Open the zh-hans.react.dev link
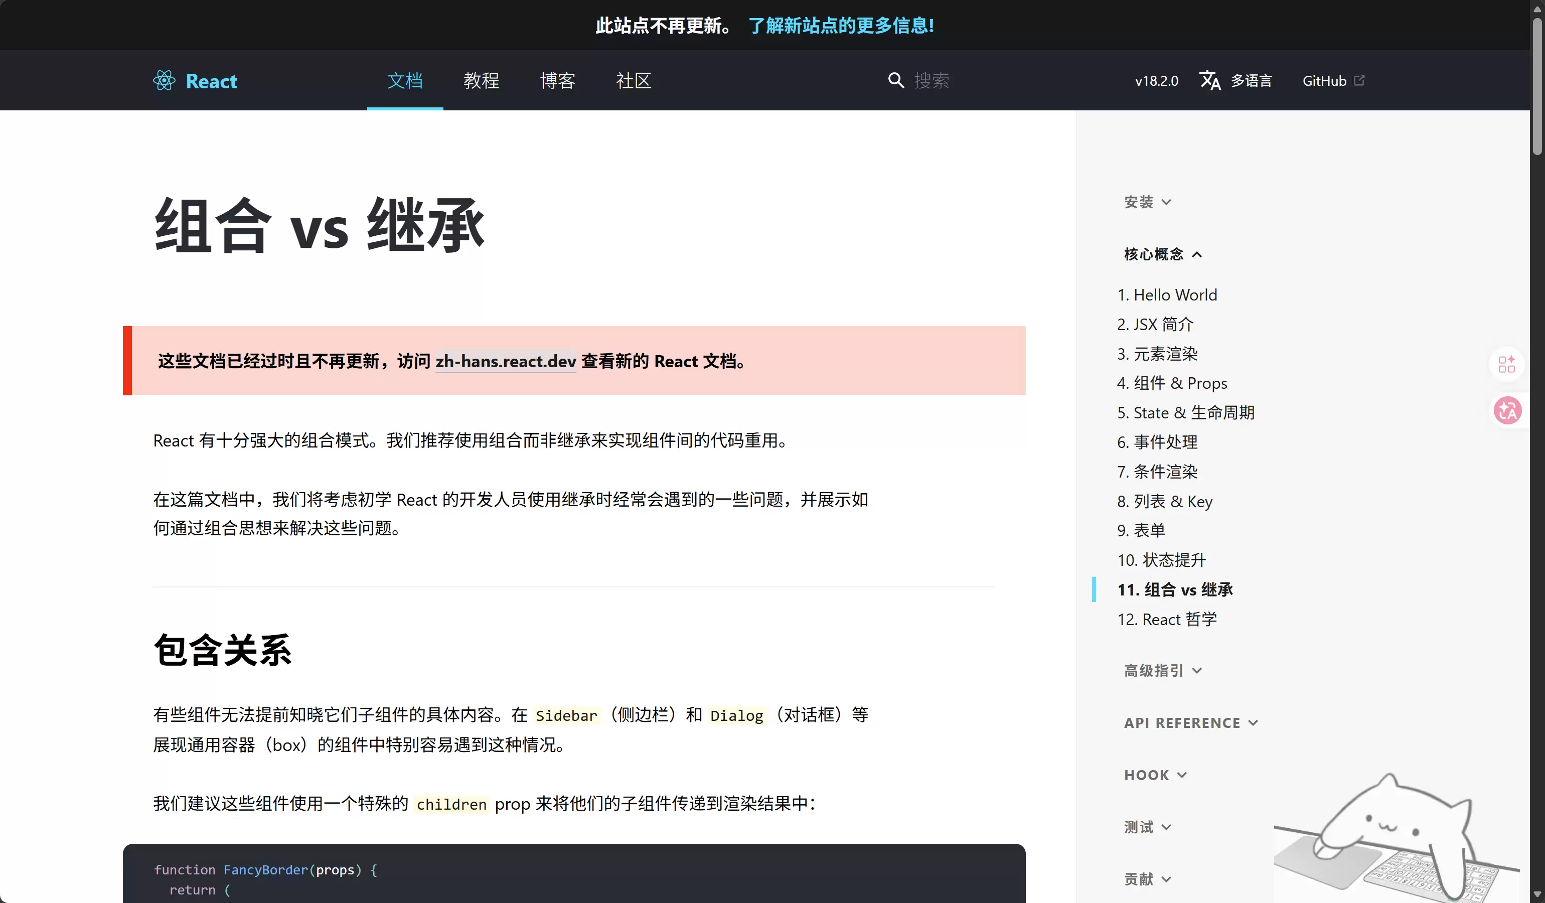This screenshot has height=903, width=1545. [x=506, y=361]
